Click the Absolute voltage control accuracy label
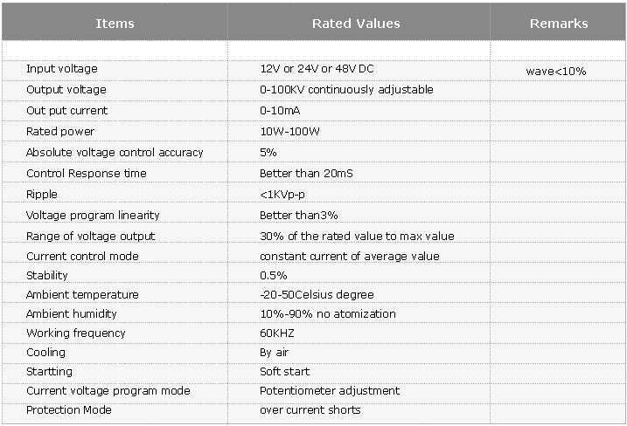The height and width of the screenshot is (426, 627). point(115,153)
